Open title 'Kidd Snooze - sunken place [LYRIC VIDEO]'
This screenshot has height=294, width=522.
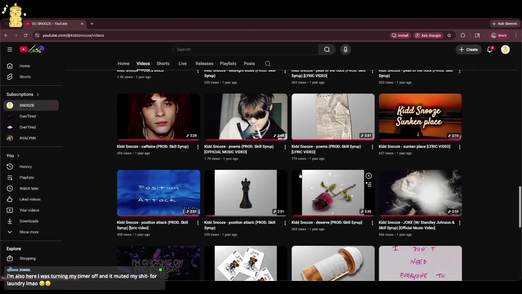414,147
